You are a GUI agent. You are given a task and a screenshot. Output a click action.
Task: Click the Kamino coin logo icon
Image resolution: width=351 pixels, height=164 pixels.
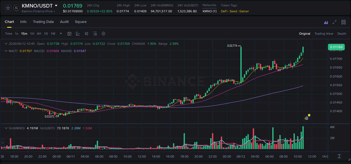click(17, 8)
